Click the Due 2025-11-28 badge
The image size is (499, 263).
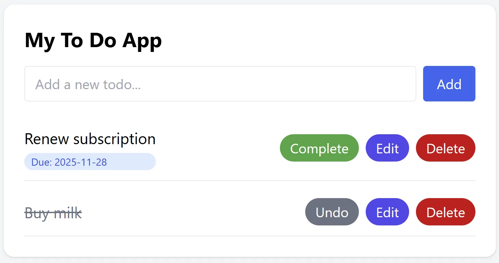click(x=90, y=162)
